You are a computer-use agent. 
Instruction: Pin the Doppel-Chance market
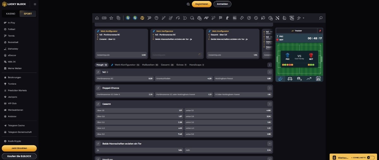coord(98,88)
